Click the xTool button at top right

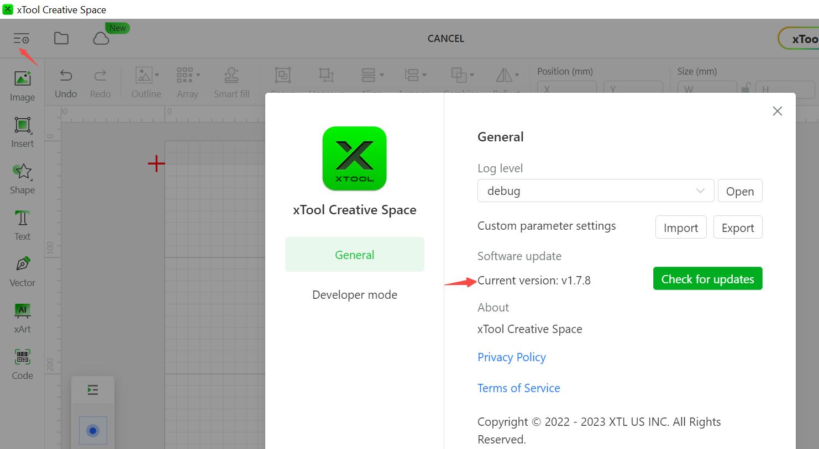click(800, 39)
